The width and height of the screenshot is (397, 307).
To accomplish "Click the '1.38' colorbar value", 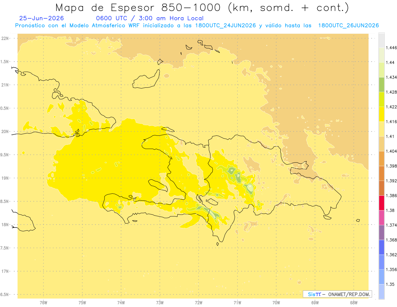I will tap(390, 210).
